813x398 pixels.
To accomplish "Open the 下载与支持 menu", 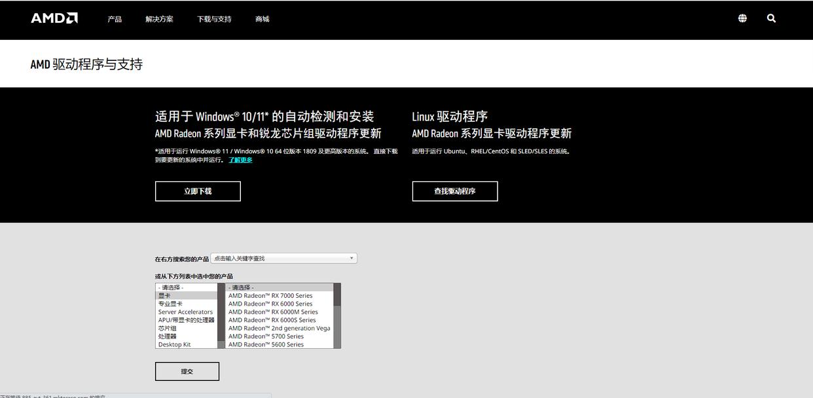I will (213, 19).
